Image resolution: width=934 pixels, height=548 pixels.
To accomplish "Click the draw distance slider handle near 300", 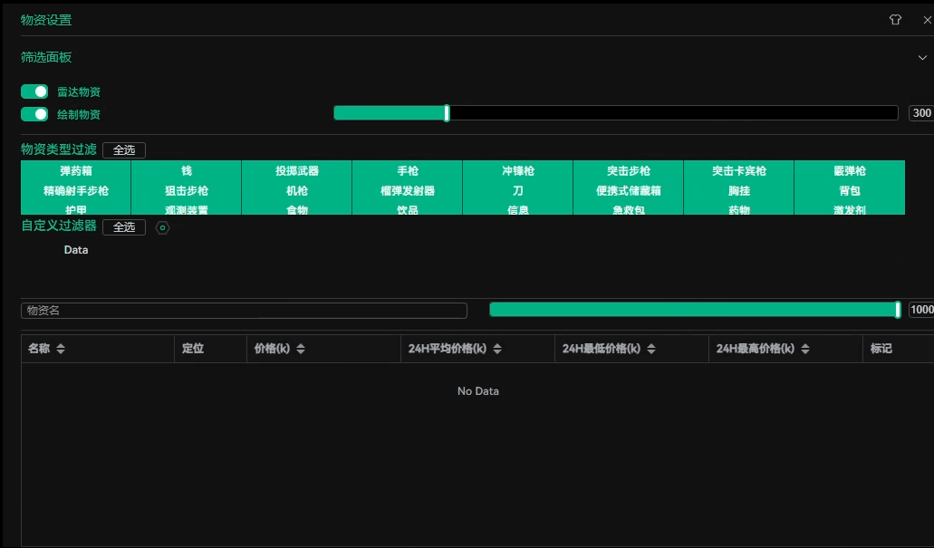I will click(x=447, y=113).
